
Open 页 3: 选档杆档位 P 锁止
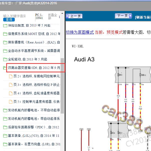coord(37,85)
